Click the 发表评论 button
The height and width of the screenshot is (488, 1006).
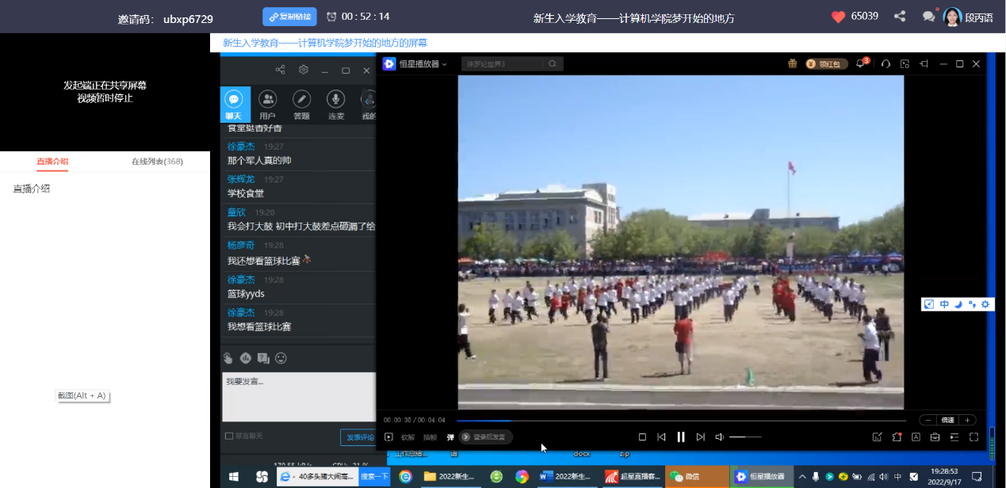358,437
